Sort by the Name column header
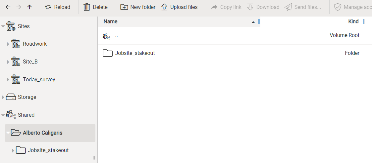The width and height of the screenshot is (372, 163). click(x=111, y=21)
